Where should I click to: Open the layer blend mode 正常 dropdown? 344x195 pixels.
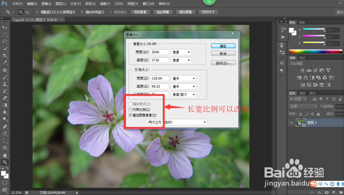[x=303, y=106]
